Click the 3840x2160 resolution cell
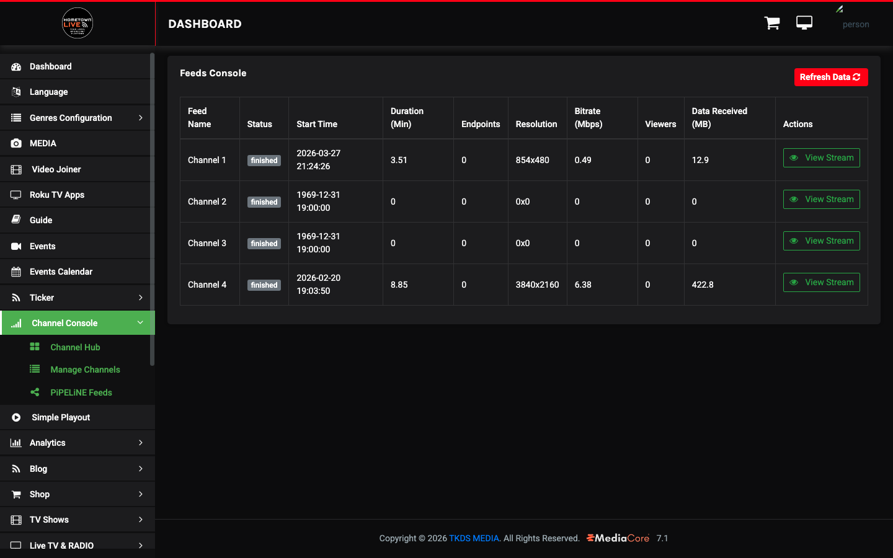This screenshot has width=893, height=558. click(537, 285)
